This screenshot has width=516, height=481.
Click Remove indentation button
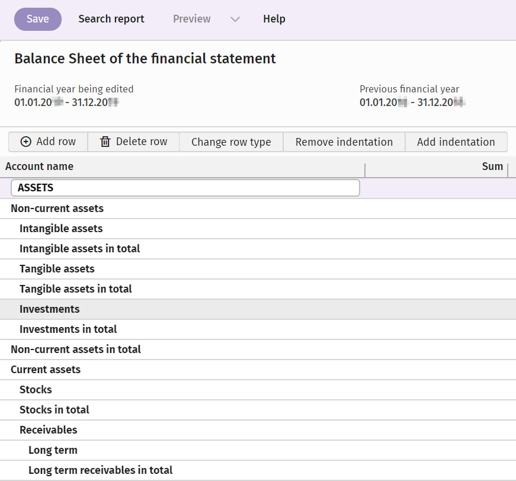[344, 142]
